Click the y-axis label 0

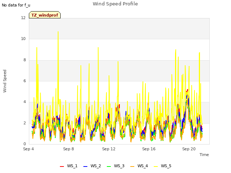click(x=25, y=144)
